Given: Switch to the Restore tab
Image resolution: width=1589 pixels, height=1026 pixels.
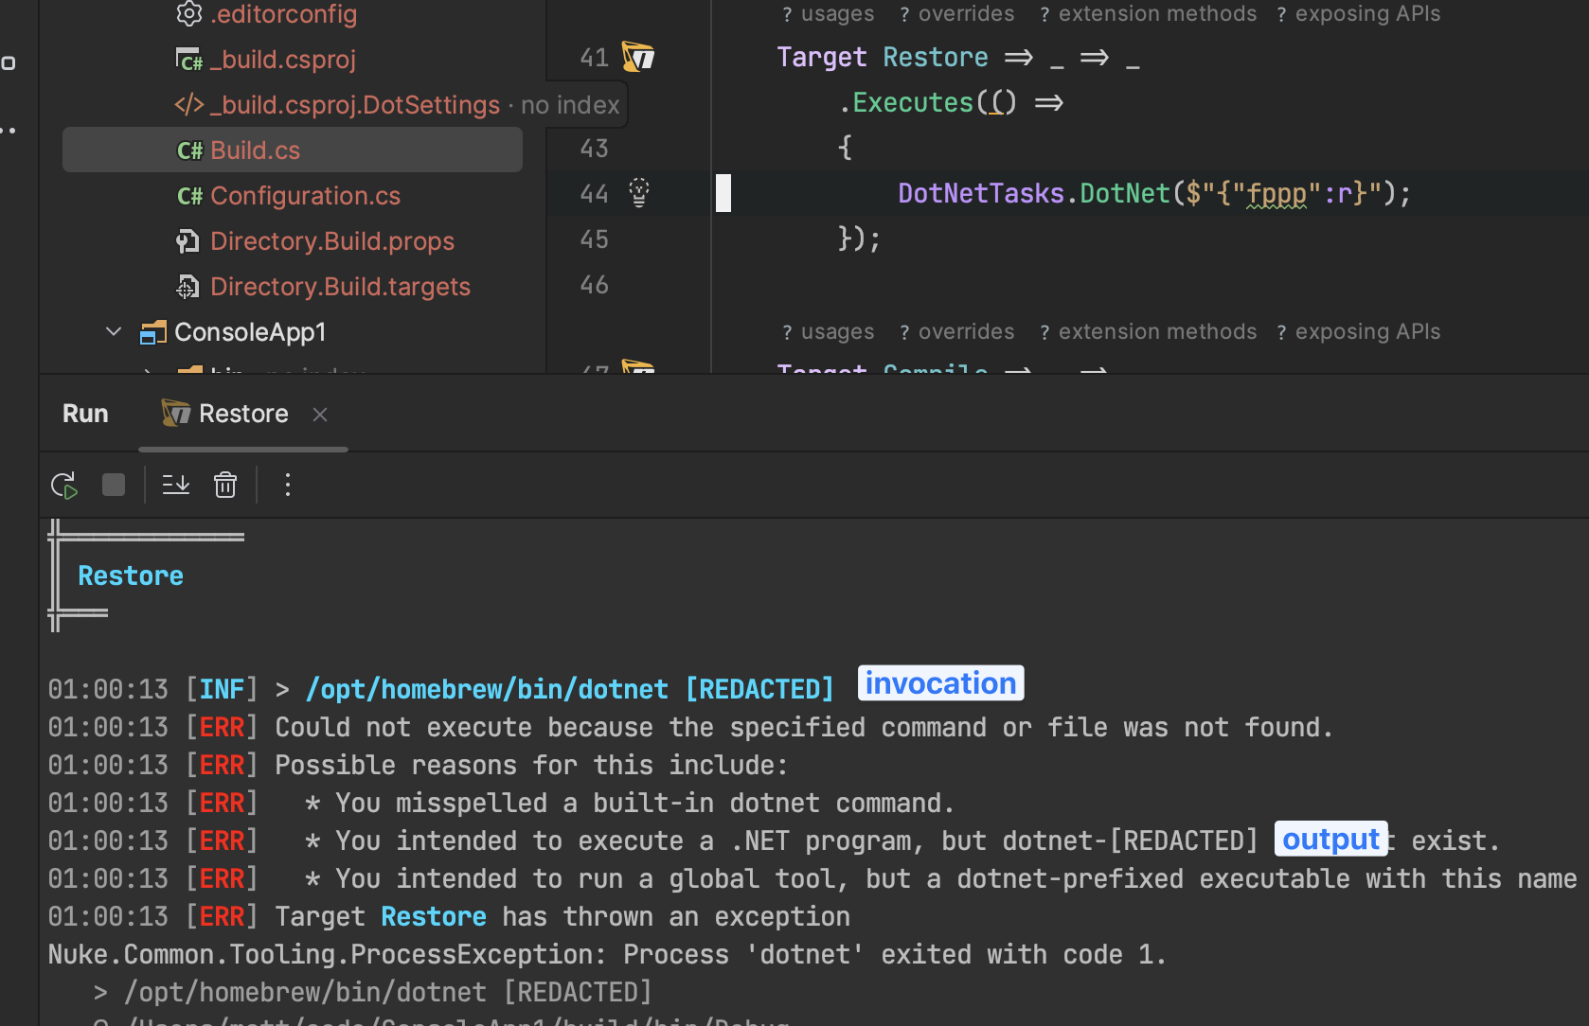Looking at the screenshot, I should click(242, 414).
